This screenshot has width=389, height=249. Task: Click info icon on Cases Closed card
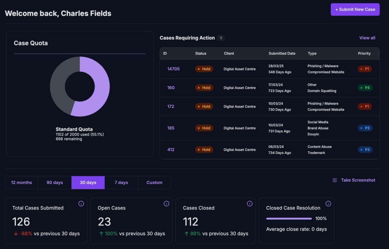coord(250,204)
